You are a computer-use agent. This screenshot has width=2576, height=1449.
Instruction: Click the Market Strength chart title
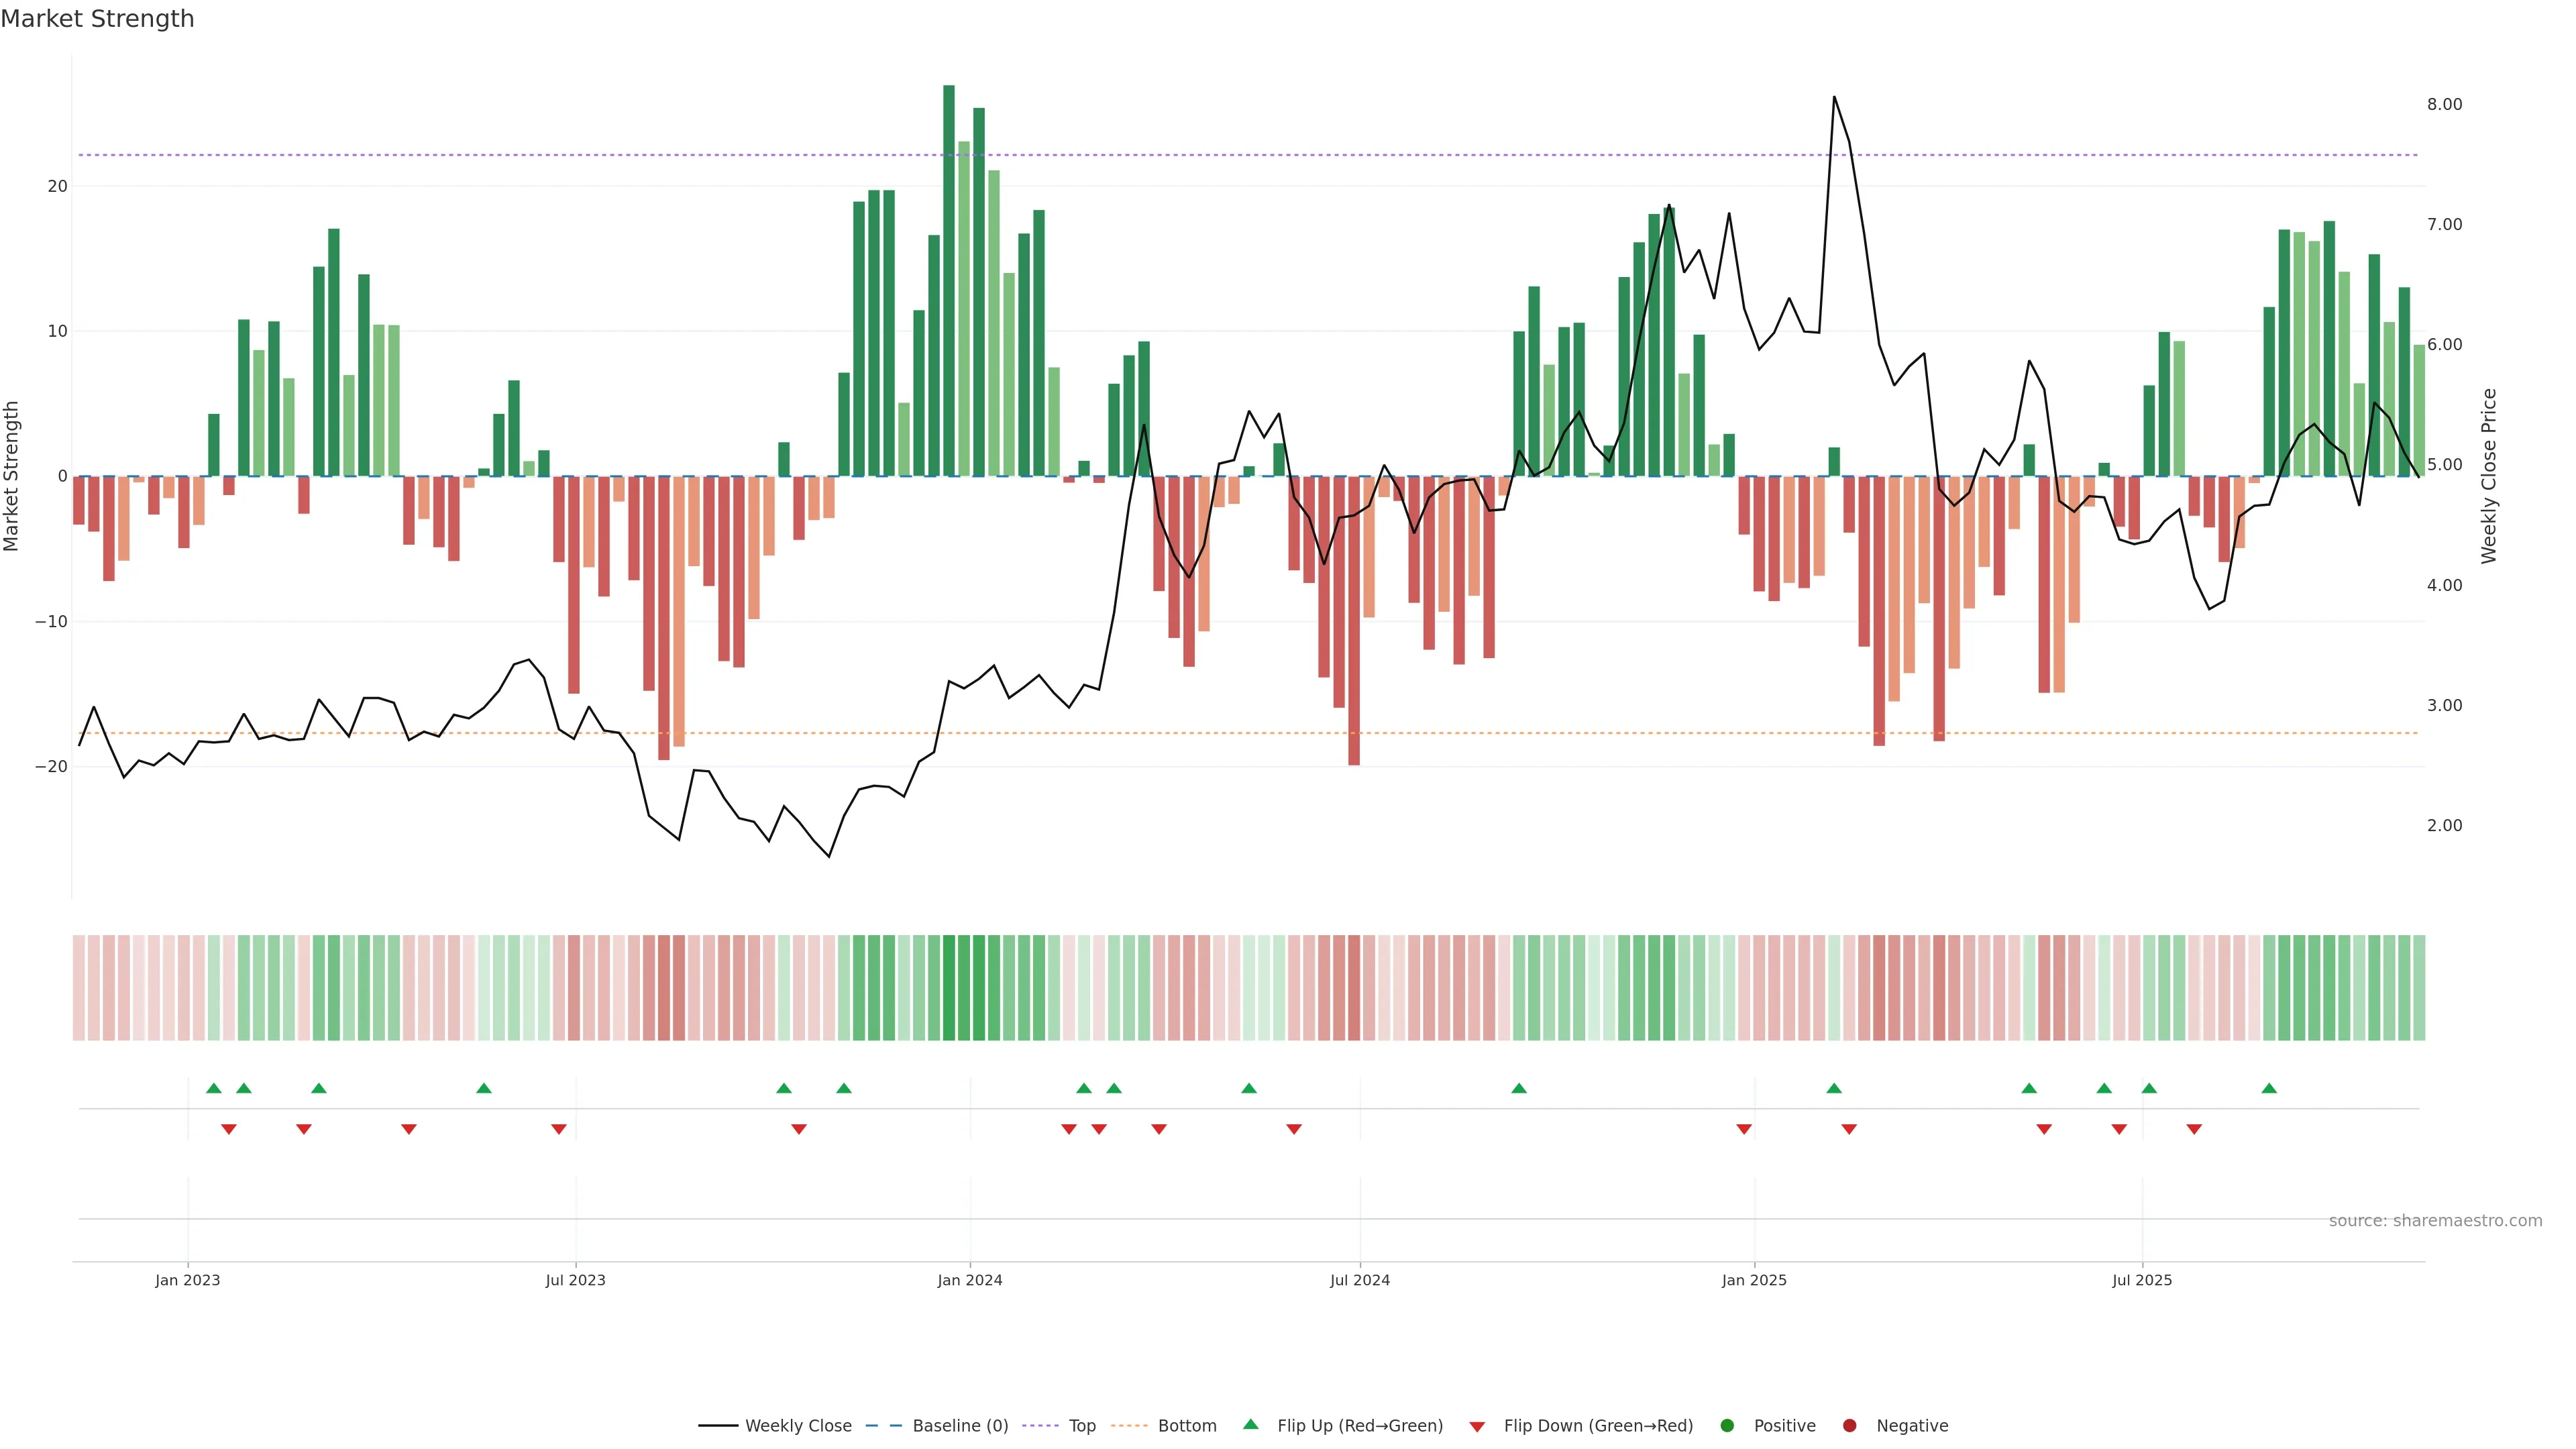click(97, 19)
